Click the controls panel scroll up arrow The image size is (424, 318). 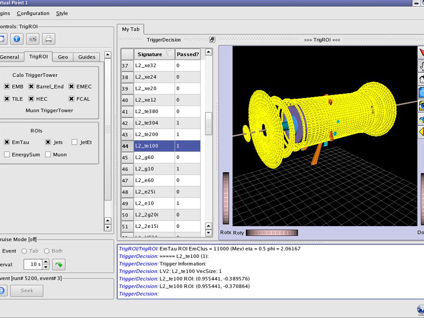click(108, 55)
